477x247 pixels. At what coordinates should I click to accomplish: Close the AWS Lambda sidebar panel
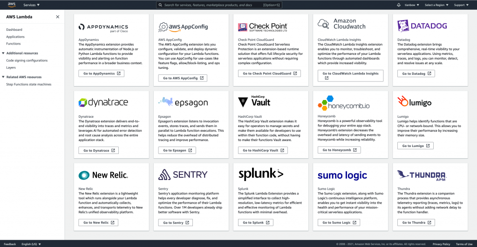[57, 17]
